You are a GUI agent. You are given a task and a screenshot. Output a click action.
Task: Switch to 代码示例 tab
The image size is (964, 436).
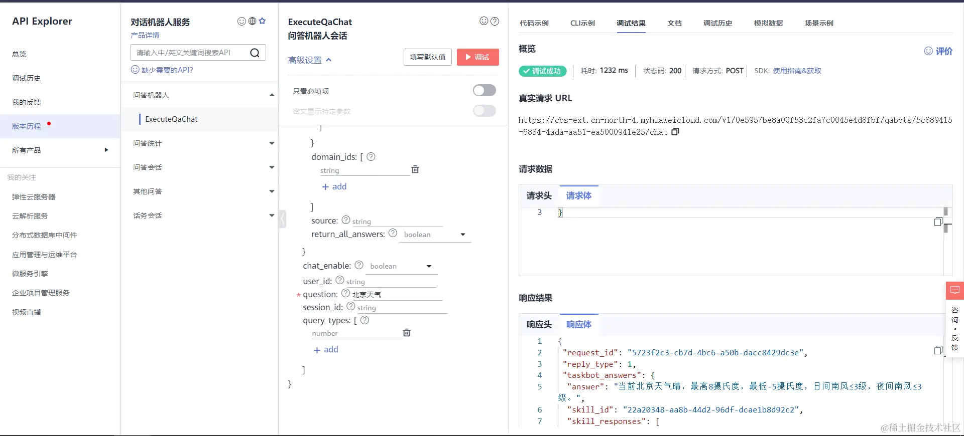coord(534,23)
